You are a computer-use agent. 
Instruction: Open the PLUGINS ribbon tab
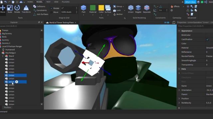(66, 2)
